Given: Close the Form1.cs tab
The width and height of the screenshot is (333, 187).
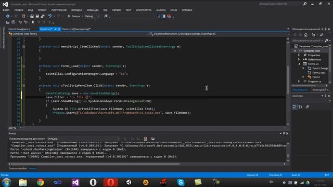Looking at the screenshot, I should [x=59, y=29].
